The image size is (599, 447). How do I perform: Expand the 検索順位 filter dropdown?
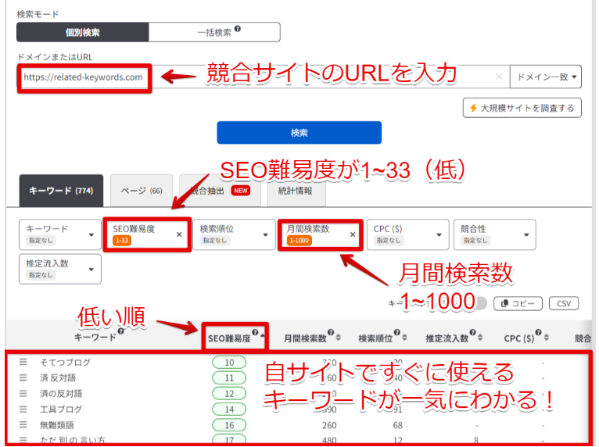(x=231, y=234)
